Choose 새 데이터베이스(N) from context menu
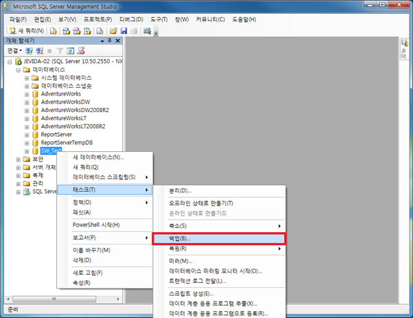This screenshot has height=318, width=413. click(x=105, y=157)
